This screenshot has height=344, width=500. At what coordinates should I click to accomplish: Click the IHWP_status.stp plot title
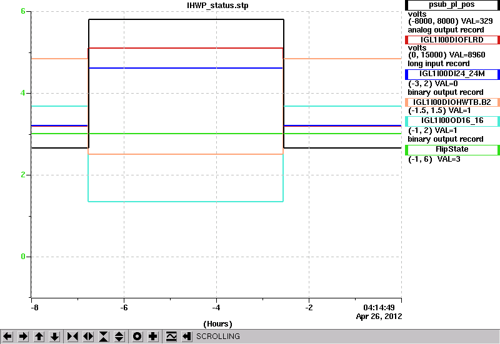click(217, 6)
